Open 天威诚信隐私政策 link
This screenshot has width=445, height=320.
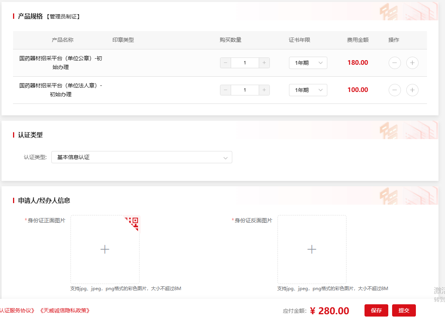65,310
